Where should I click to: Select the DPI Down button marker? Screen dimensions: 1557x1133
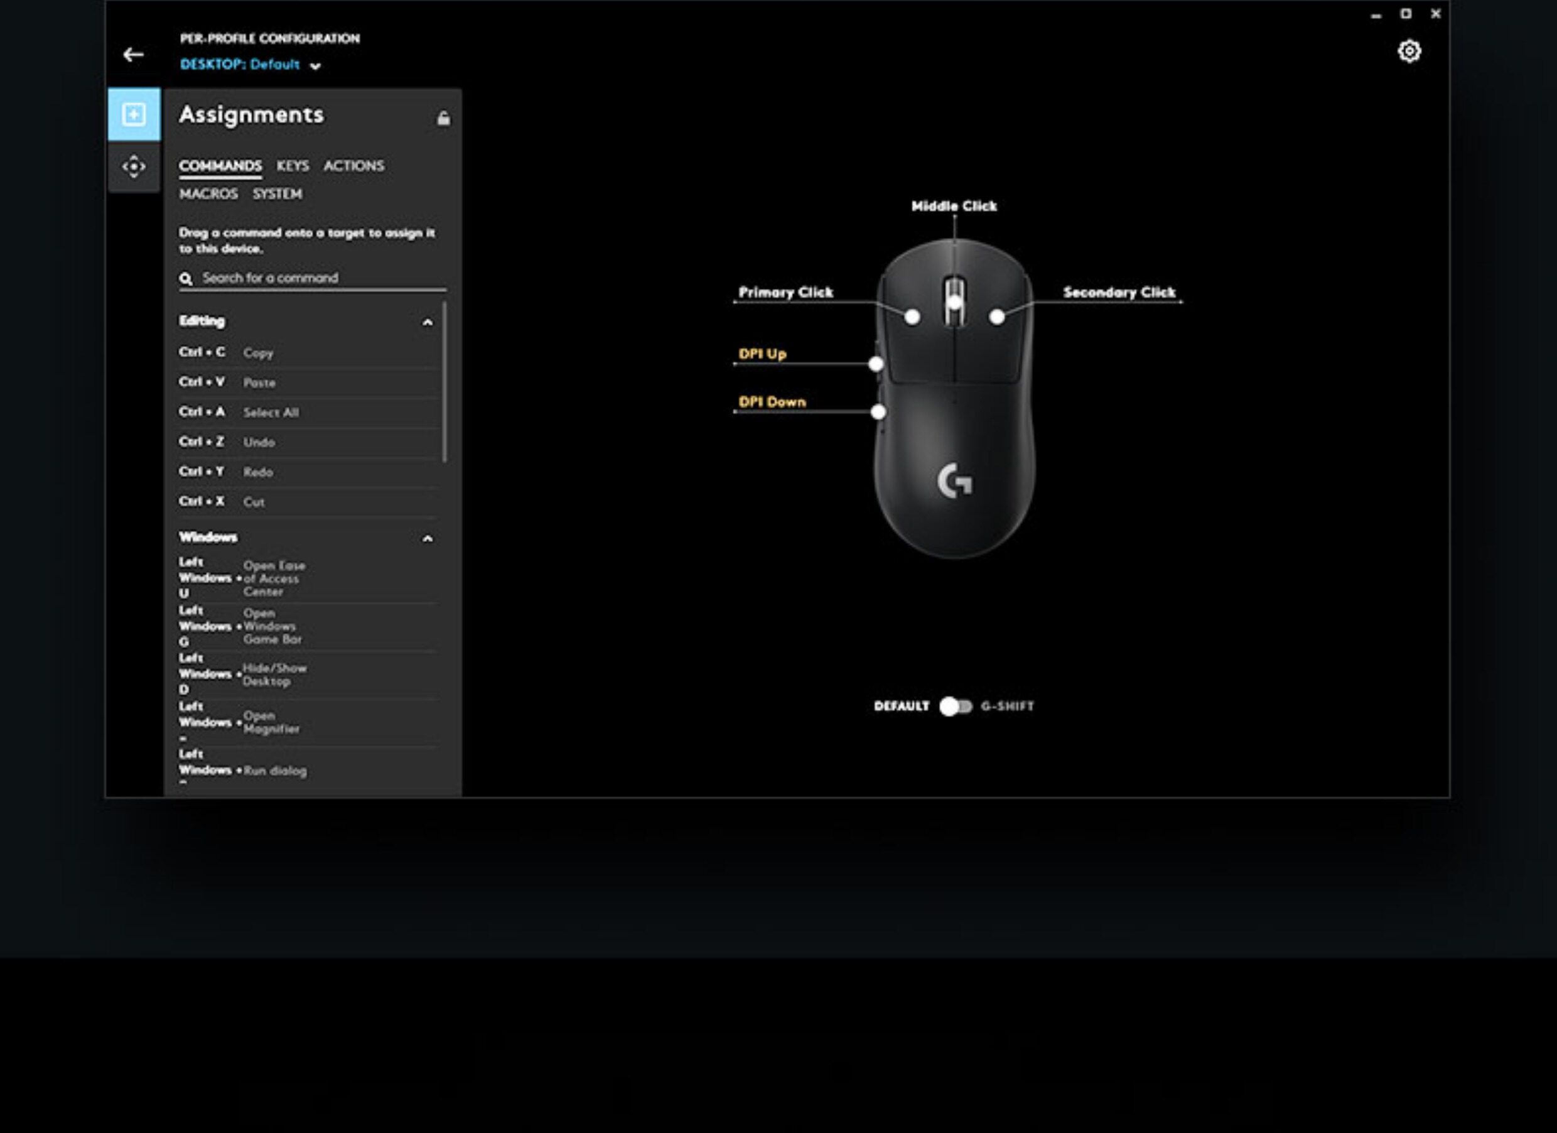point(878,412)
